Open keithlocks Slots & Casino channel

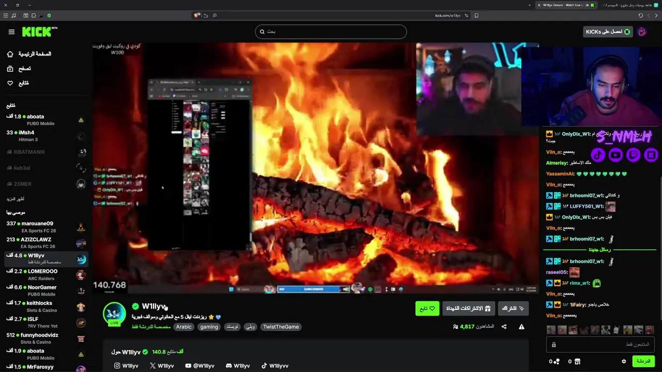click(x=46, y=306)
